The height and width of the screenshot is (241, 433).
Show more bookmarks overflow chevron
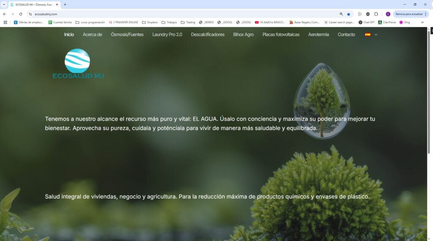tap(422, 22)
